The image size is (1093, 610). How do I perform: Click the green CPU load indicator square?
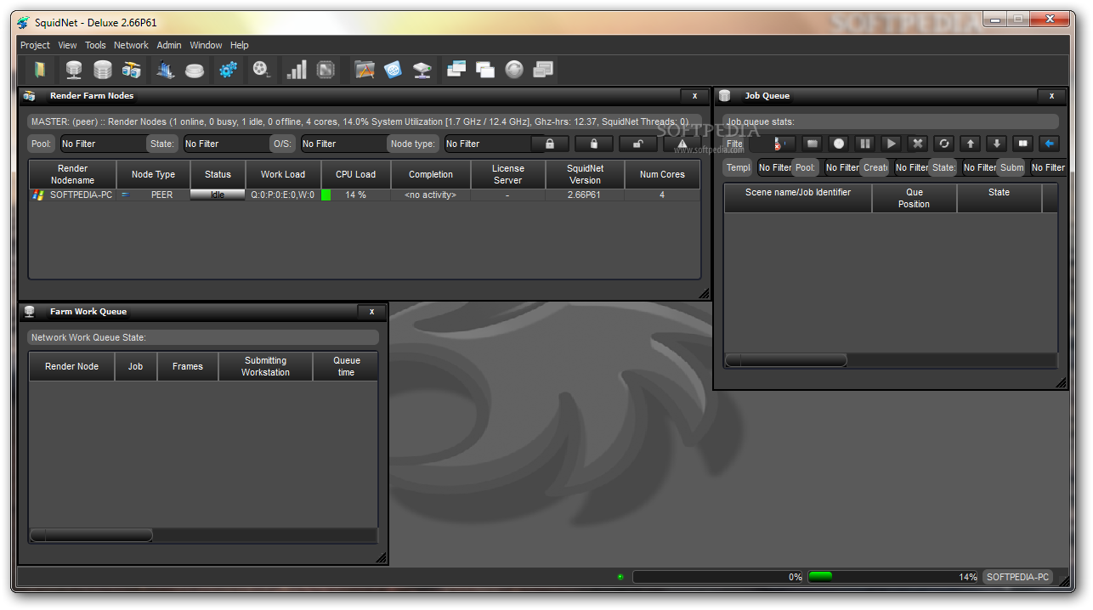click(x=326, y=195)
